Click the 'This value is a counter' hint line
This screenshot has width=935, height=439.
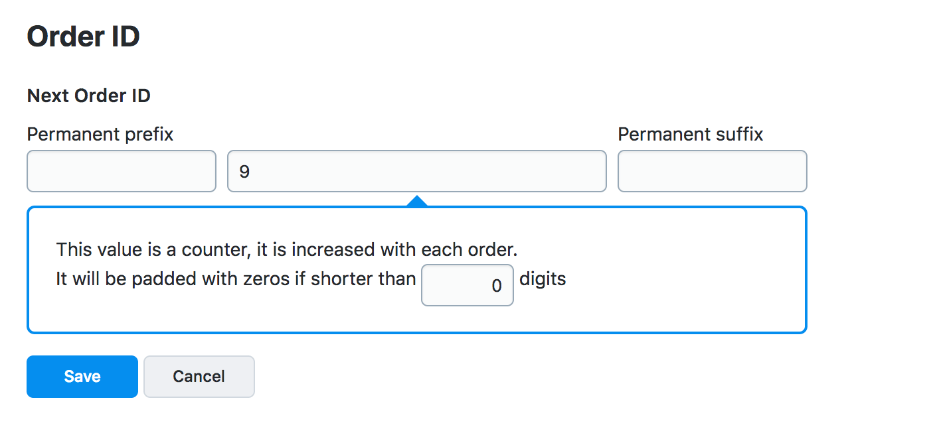coord(286,250)
